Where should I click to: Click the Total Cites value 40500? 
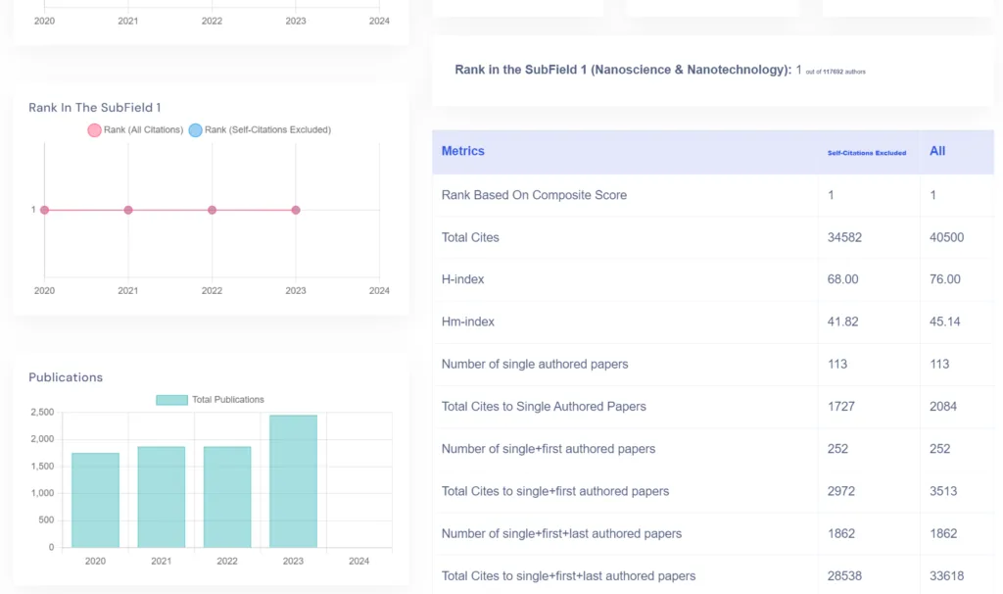[x=947, y=237]
